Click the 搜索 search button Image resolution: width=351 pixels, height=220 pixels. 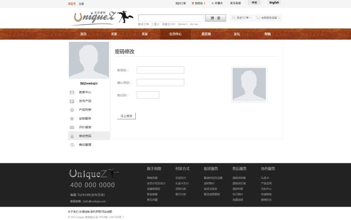216,18
